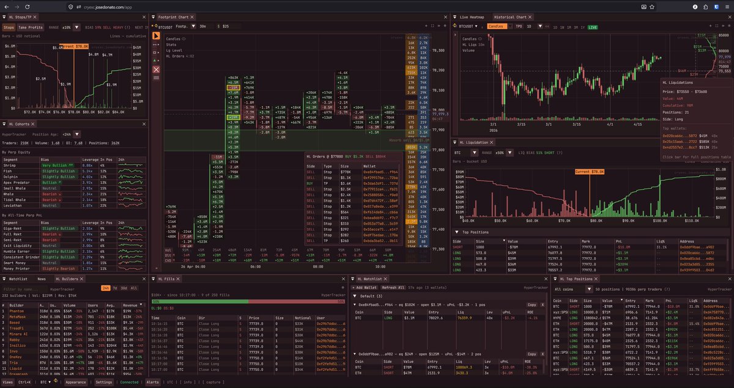Click Refresh All in HL Watchlist
This screenshot has width=734, height=388.
[393, 287]
